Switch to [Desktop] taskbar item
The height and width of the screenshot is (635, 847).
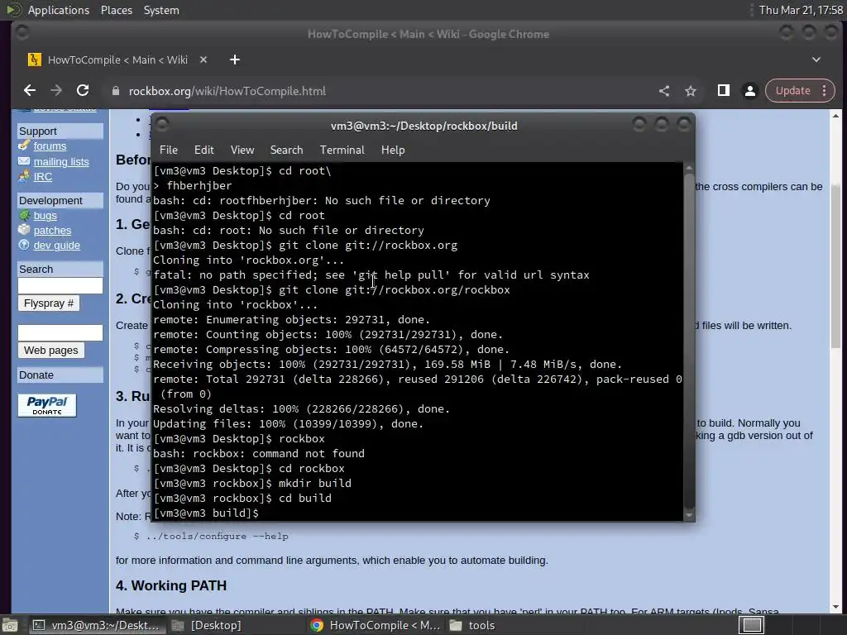click(x=206, y=625)
